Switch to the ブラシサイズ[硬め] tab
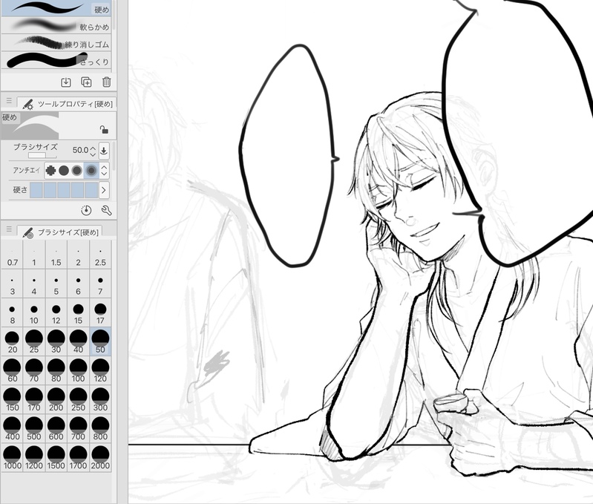This screenshot has width=593, height=504. (x=61, y=232)
